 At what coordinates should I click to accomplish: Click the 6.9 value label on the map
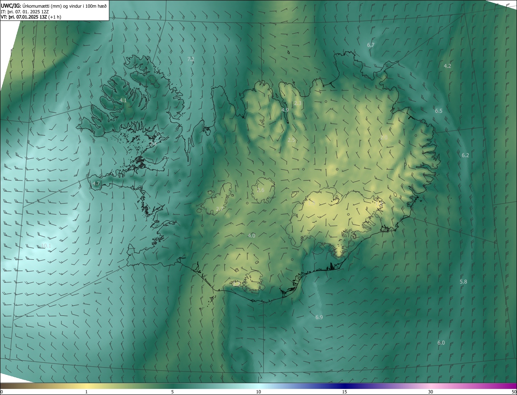click(x=319, y=317)
